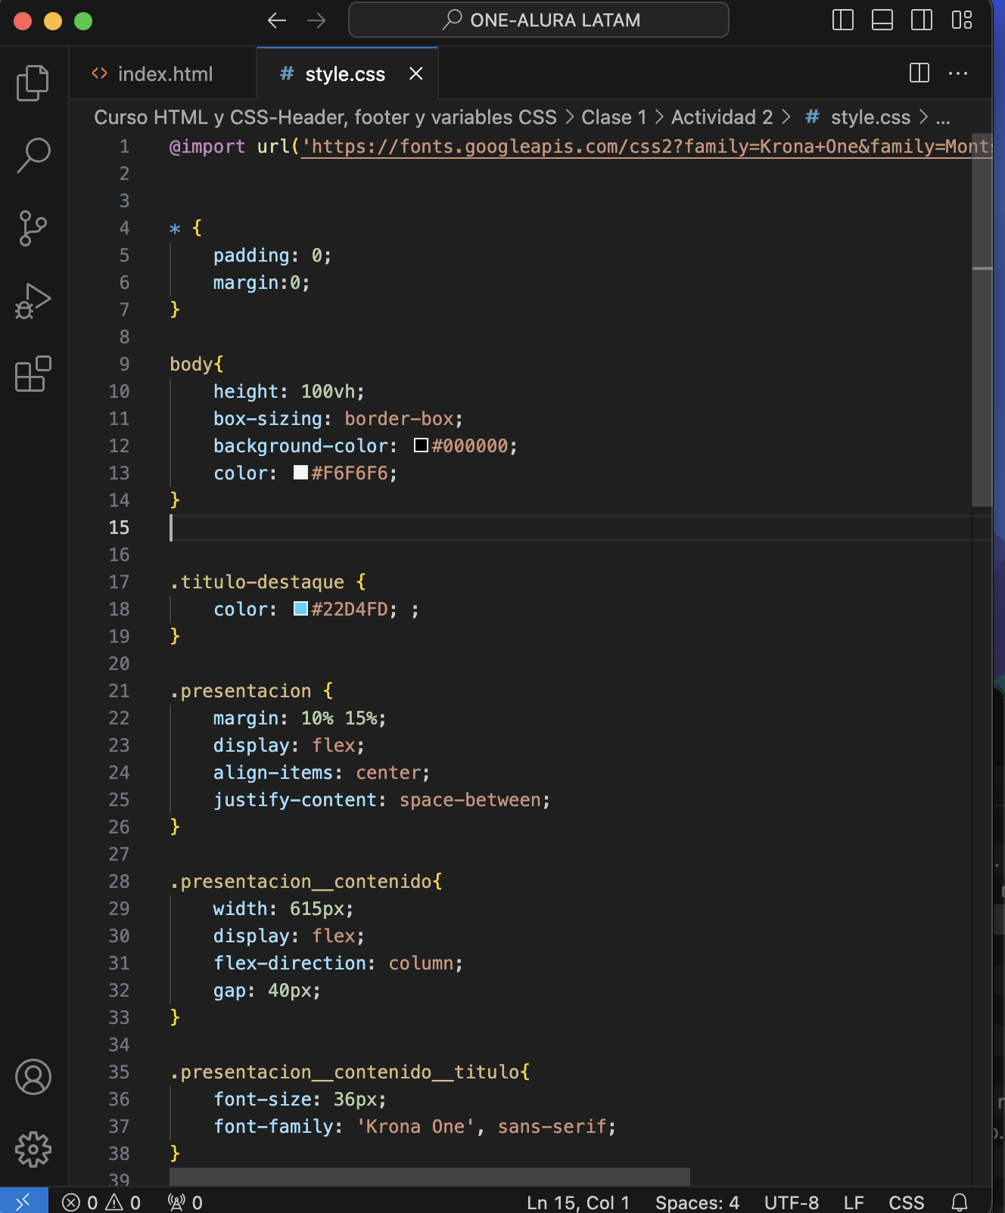Click the margin: 10% 15% declaration
Image resolution: width=1005 pixels, height=1213 pixels.
[x=300, y=718]
